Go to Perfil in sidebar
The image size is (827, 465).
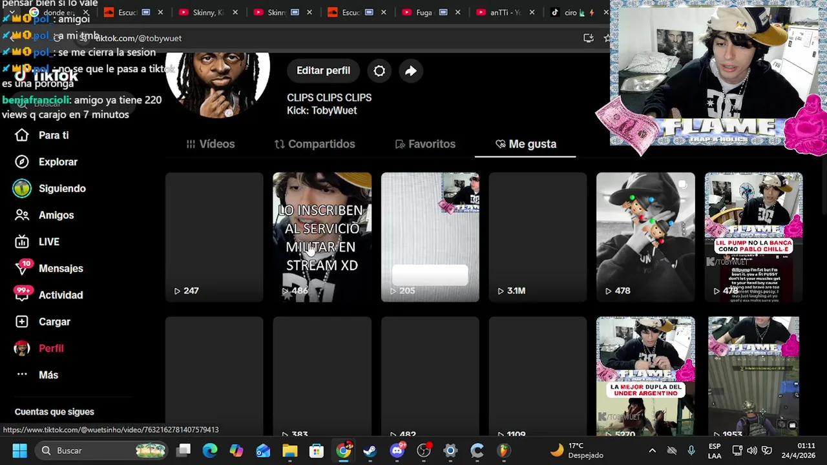[40, 348]
